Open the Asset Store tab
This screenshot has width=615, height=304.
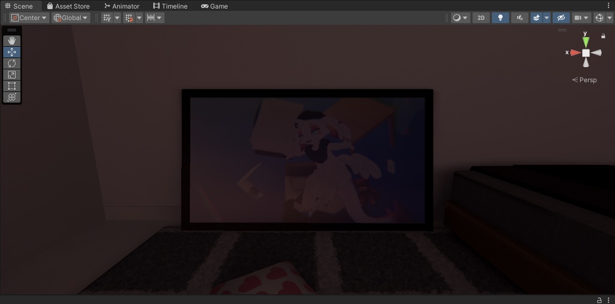click(x=68, y=6)
